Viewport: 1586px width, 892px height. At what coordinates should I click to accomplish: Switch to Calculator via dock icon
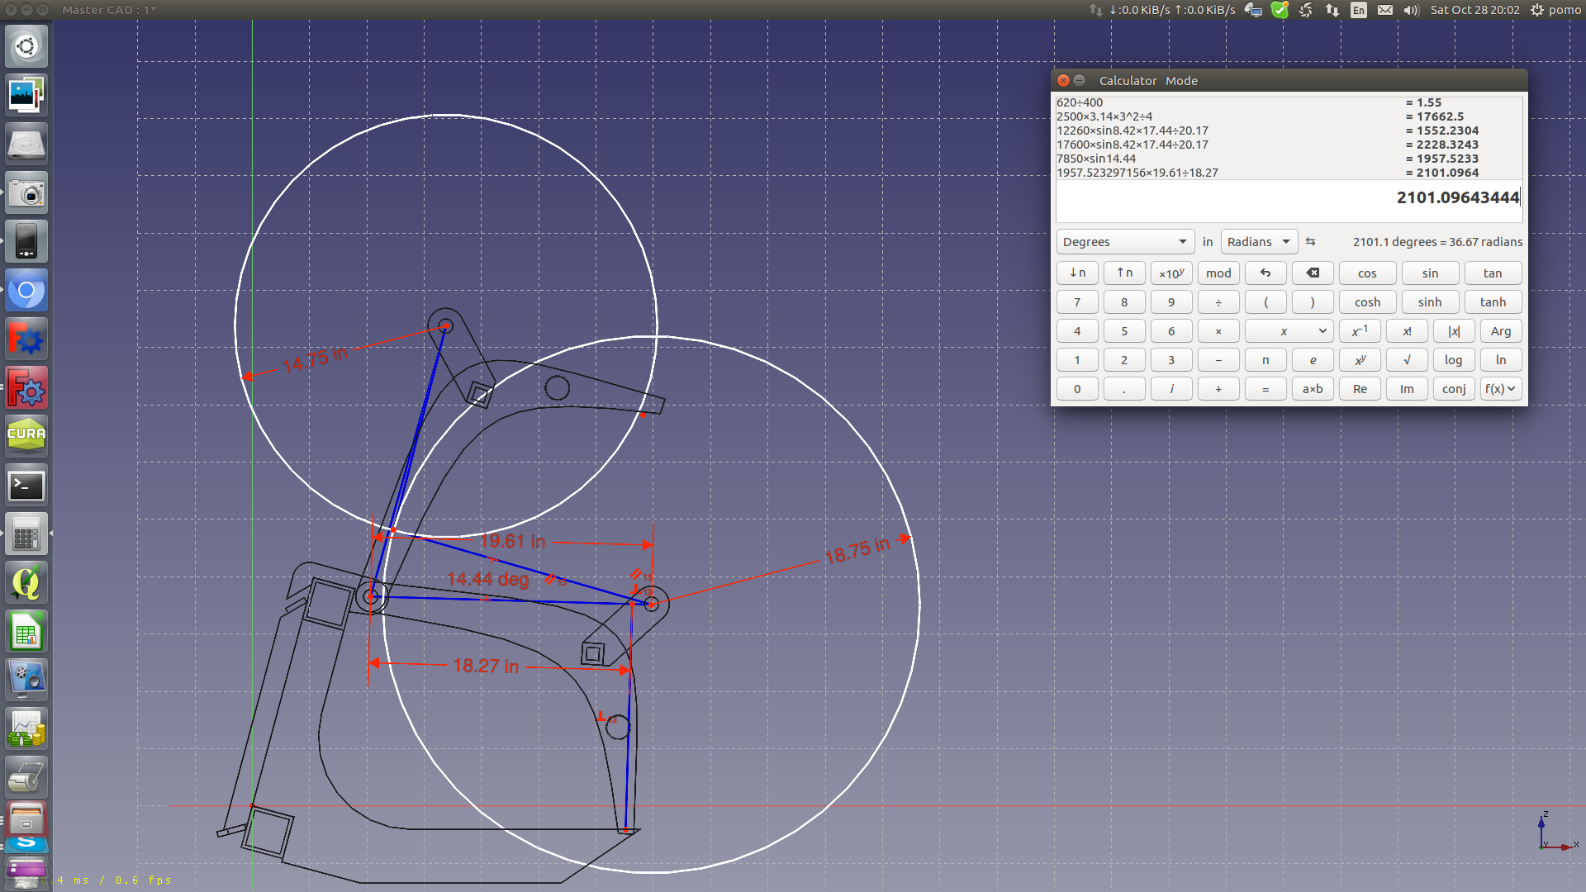(26, 534)
